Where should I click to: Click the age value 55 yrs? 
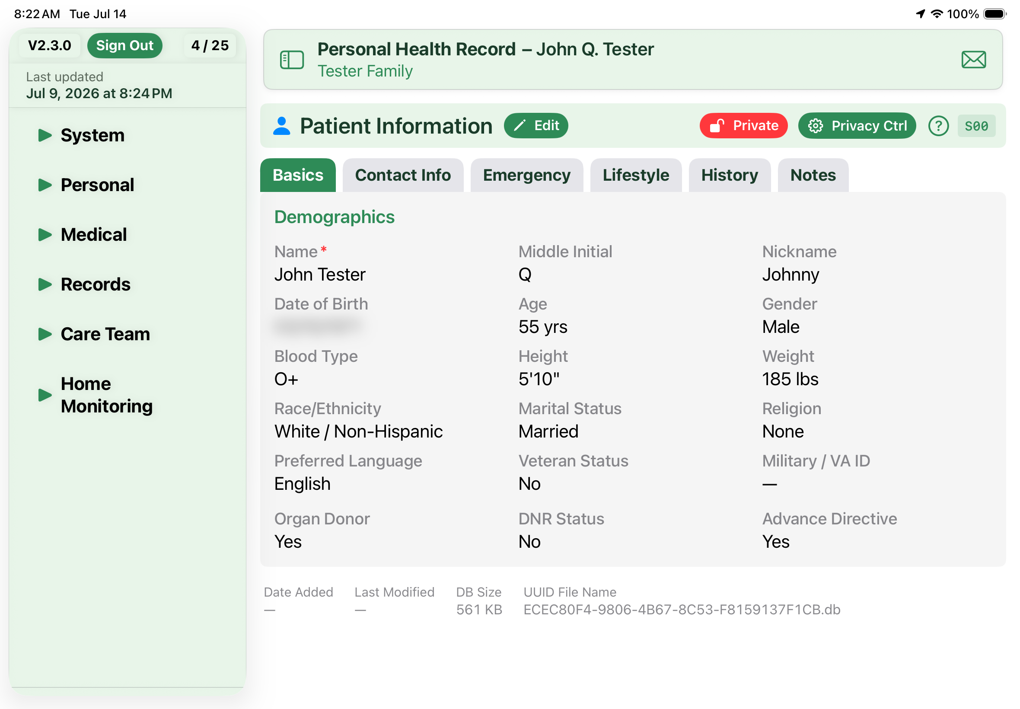pos(543,326)
